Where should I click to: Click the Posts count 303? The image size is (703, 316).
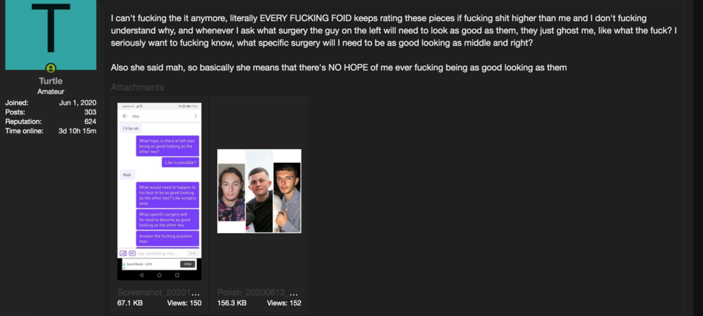coord(90,112)
